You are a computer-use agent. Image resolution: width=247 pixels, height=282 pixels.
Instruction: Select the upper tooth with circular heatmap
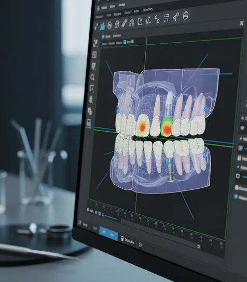coord(142,125)
